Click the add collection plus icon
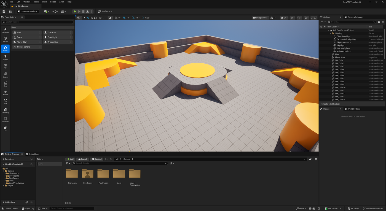The image size is (386, 211). pyautogui.click(x=27, y=202)
